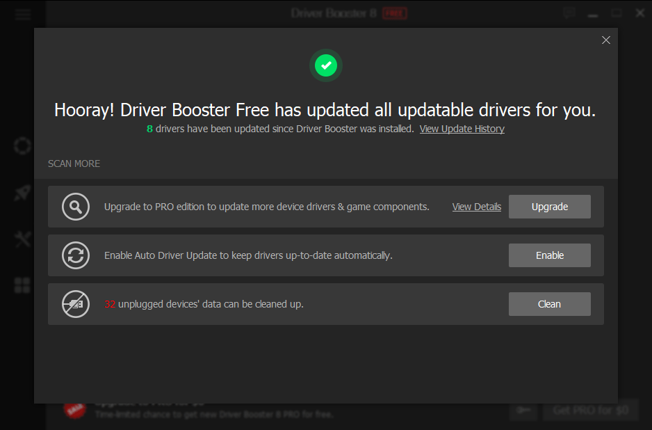This screenshot has width=652, height=430.
Task: Clean unplugged devices' data
Action: [549, 304]
